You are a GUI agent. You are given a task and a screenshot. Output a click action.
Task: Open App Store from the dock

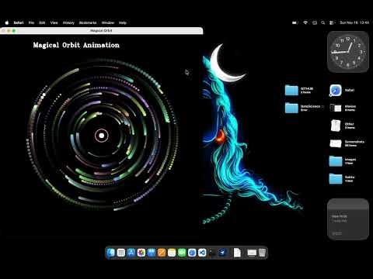(x=131, y=253)
